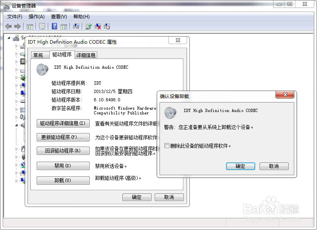The width and height of the screenshot is (317, 230).
Task: Click driver version value 6.10.6498.0
Action: [x=107, y=100]
